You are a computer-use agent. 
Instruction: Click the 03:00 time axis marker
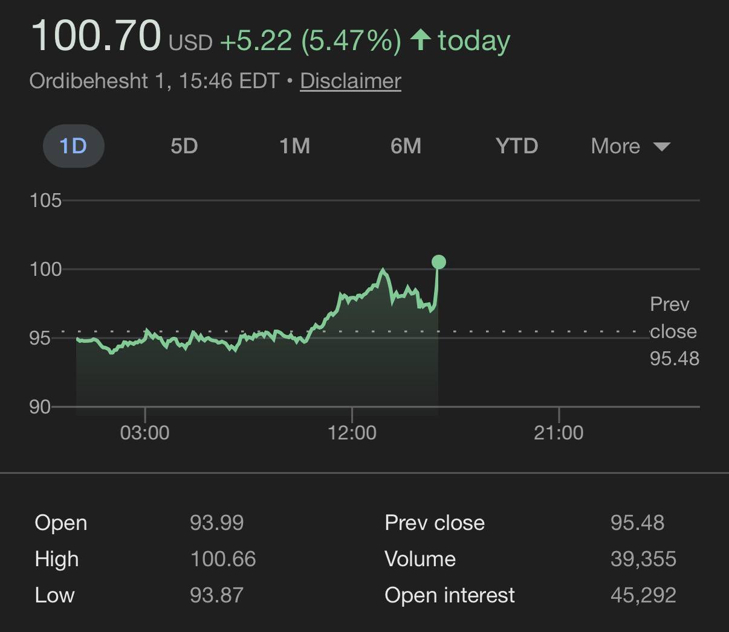pos(144,432)
